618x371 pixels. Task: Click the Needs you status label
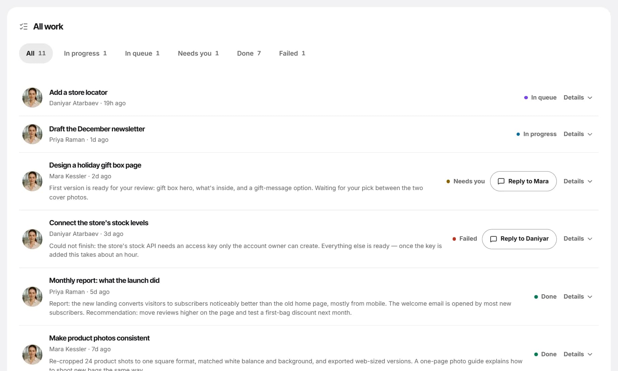click(x=466, y=181)
